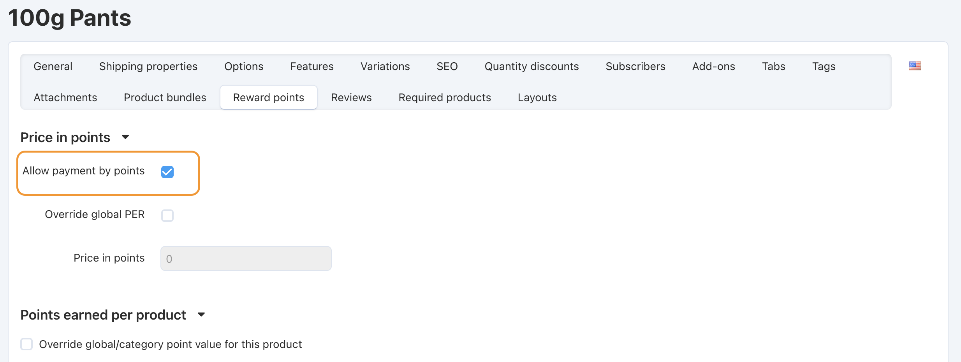Select the Features tab
961x362 pixels.
click(x=312, y=66)
